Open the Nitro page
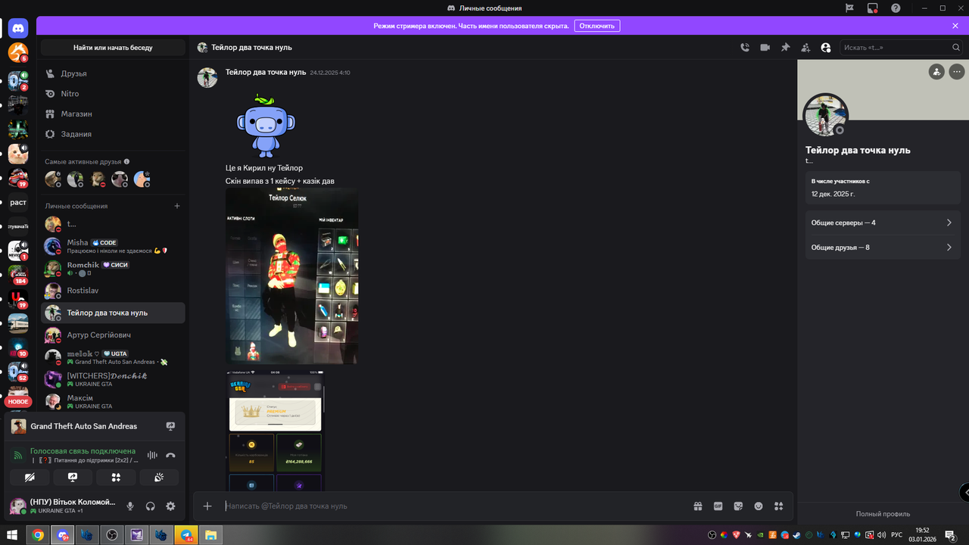The height and width of the screenshot is (545, 969). [113, 94]
